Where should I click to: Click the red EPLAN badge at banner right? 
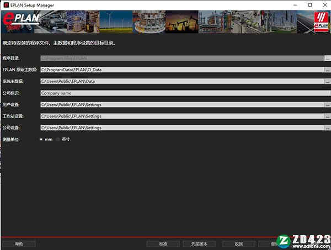[x=321, y=22]
